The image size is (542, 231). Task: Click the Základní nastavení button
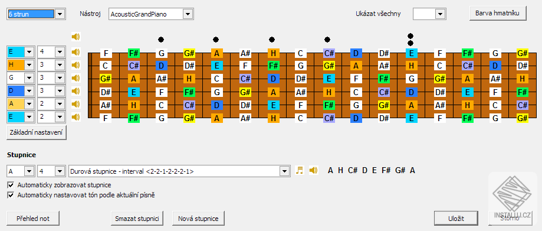[x=37, y=133]
